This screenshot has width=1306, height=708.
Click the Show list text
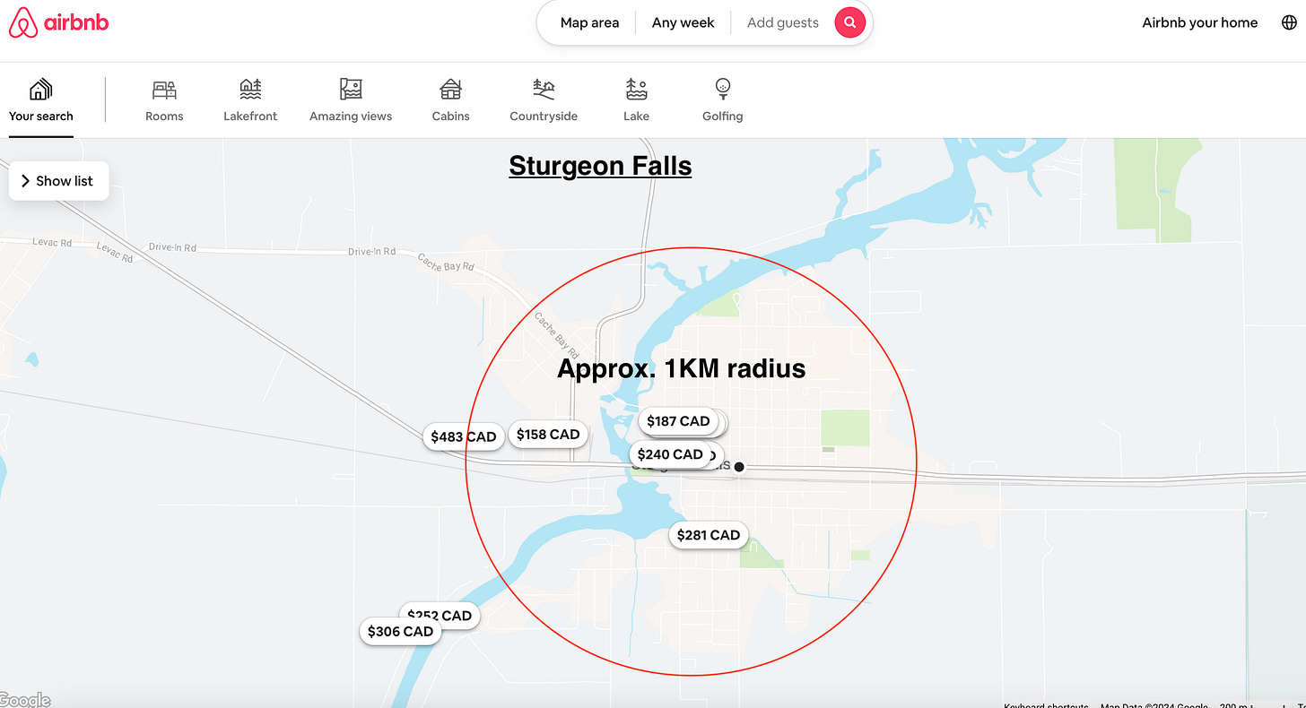[x=65, y=181]
